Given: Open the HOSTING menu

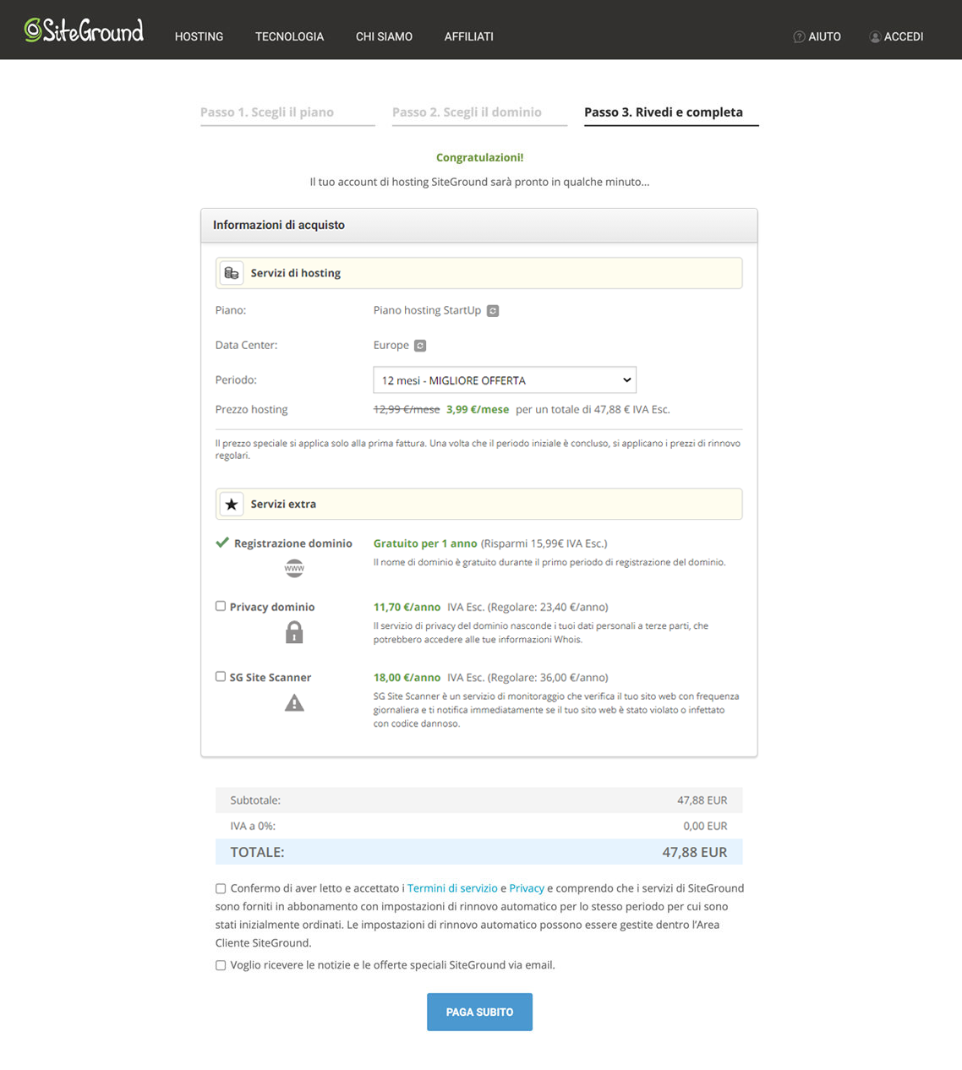Looking at the screenshot, I should [x=199, y=36].
